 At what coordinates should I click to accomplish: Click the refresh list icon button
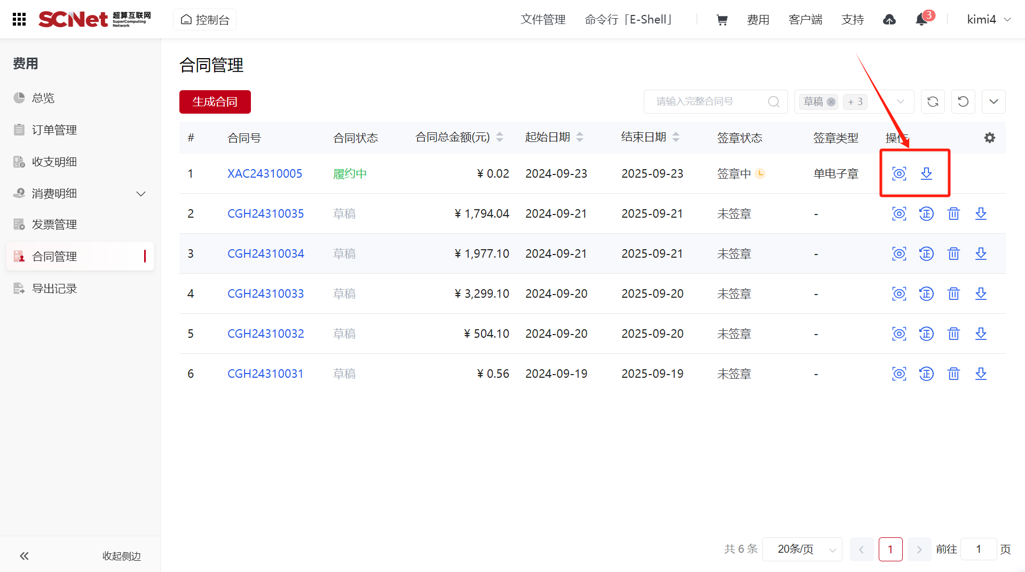pyautogui.click(x=933, y=102)
